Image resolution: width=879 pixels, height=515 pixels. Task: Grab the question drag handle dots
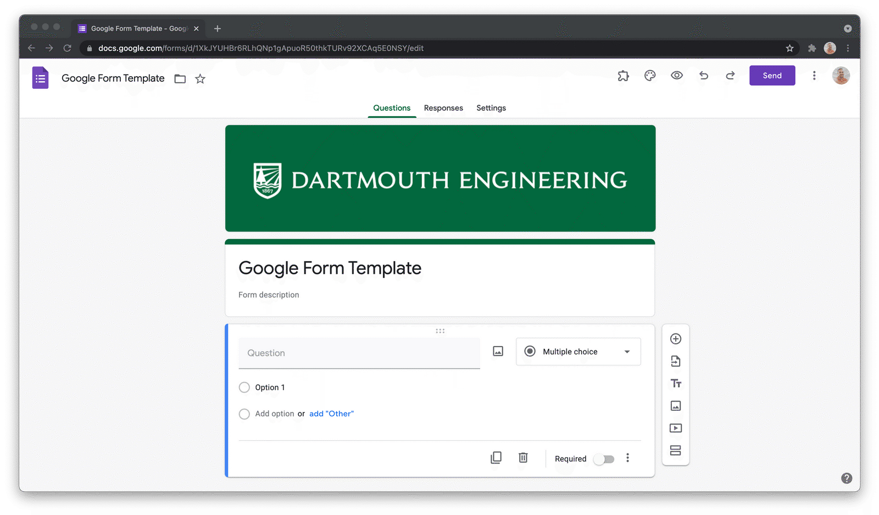(440, 331)
